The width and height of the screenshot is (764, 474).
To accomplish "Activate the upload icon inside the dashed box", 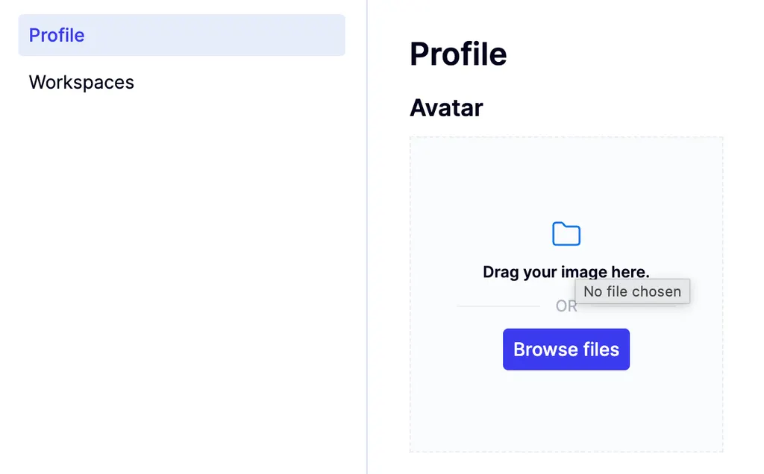I will (x=566, y=233).
